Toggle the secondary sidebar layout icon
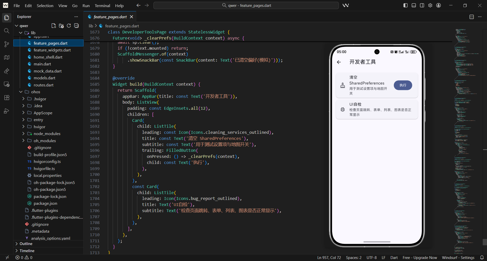Screen dimensions: 487x261 point(422,5)
